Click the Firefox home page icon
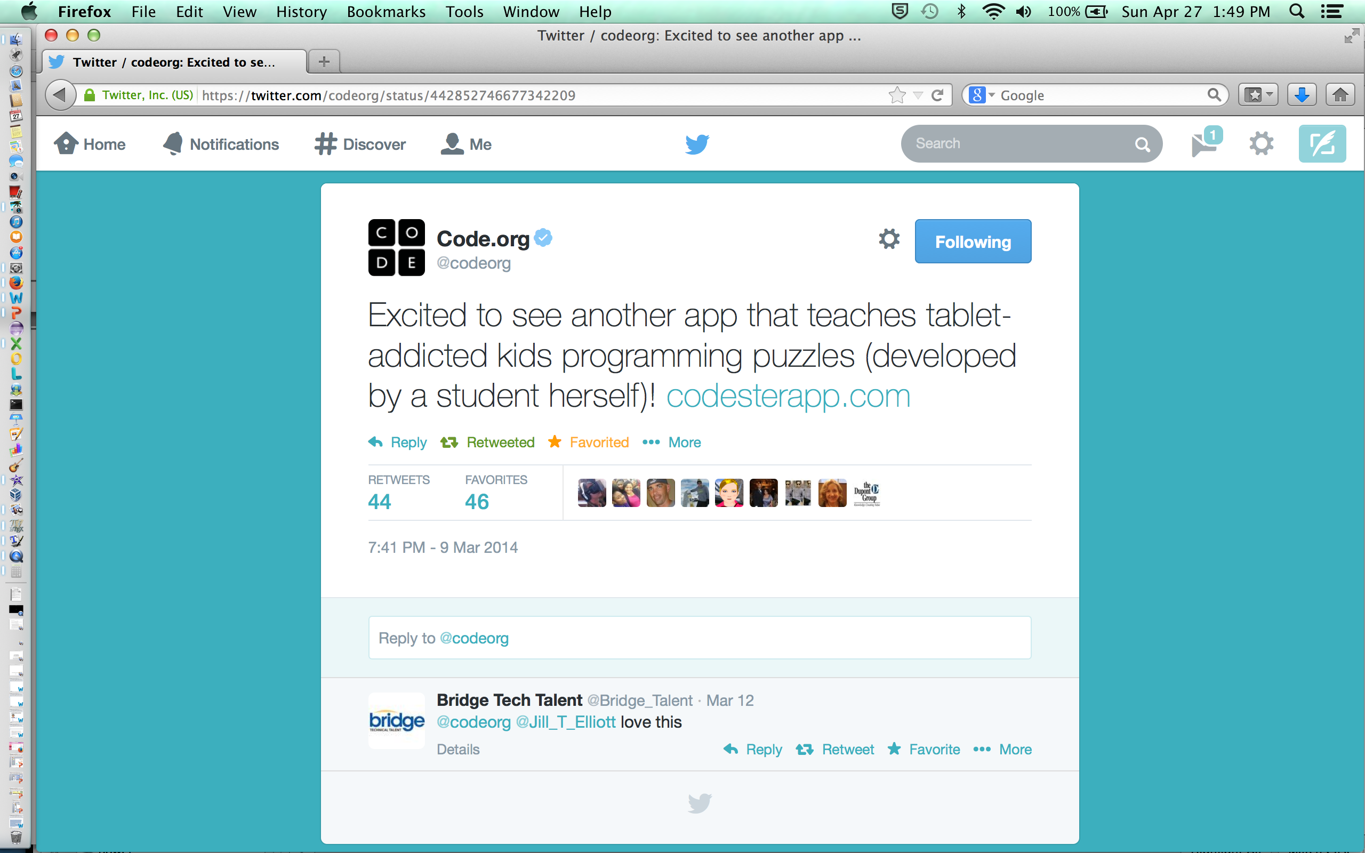The width and height of the screenshot is (1365, 853). [1340, 95]
